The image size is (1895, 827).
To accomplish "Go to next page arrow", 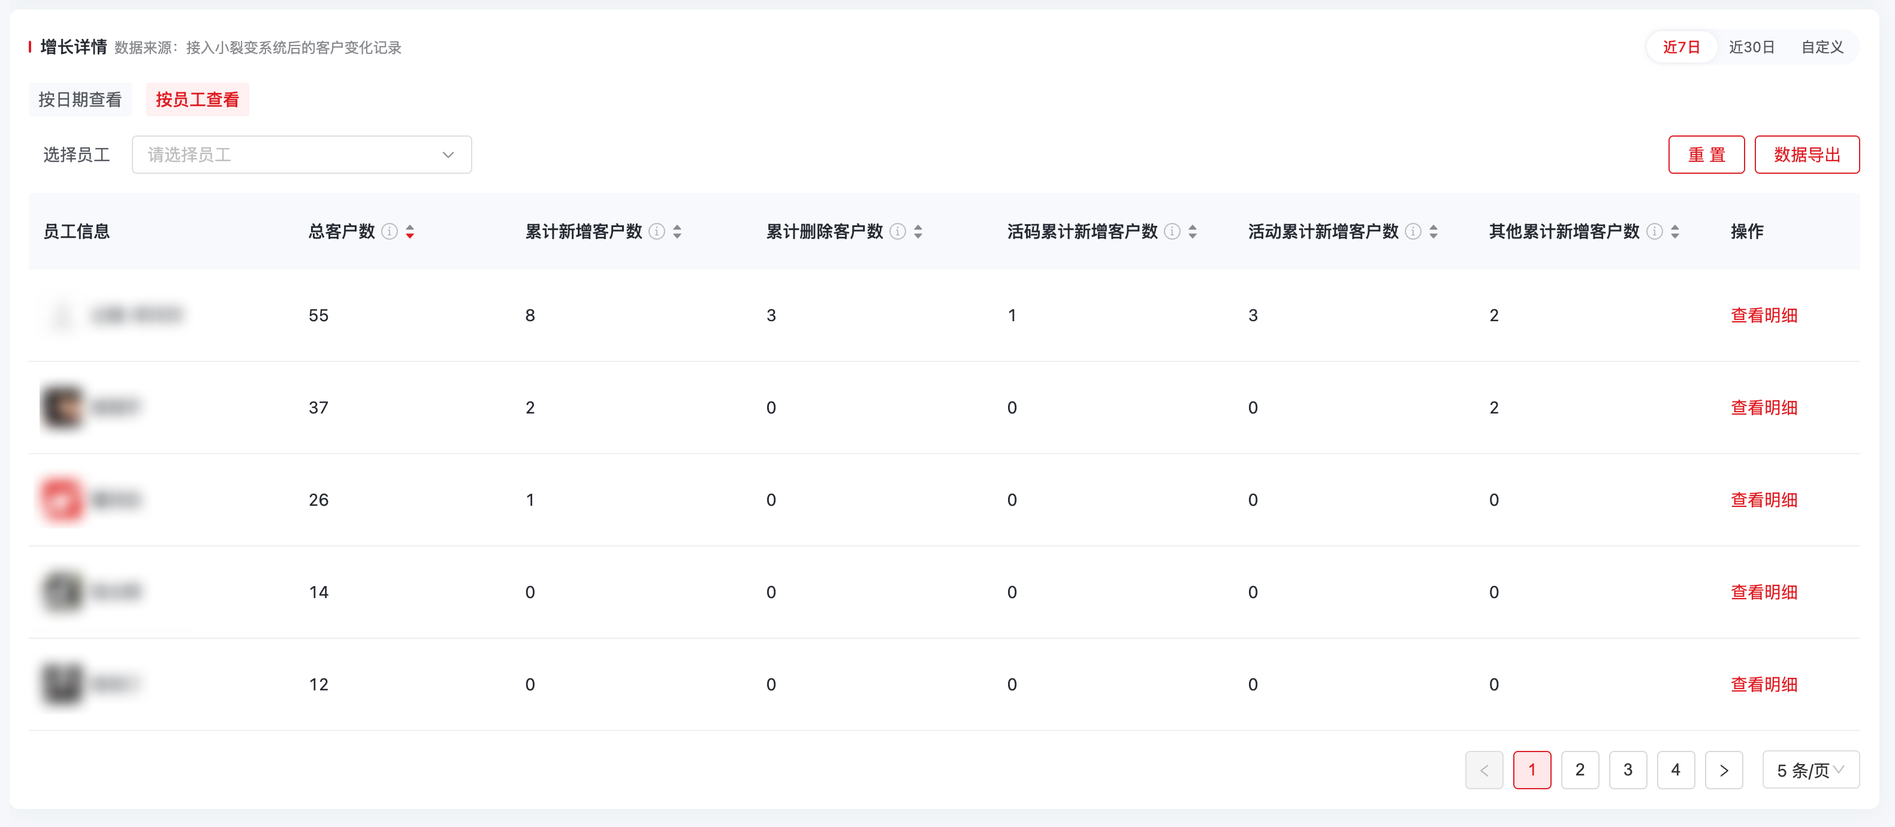I will (1724, 769).
